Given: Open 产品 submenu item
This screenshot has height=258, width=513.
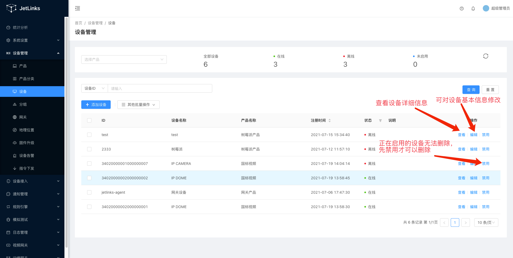Looking at the screenshot, I should 32,66.
